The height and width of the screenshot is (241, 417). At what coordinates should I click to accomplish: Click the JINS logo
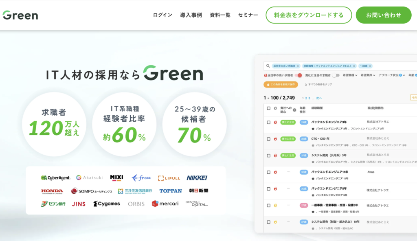pyautogui.click(x=79, y=204)
